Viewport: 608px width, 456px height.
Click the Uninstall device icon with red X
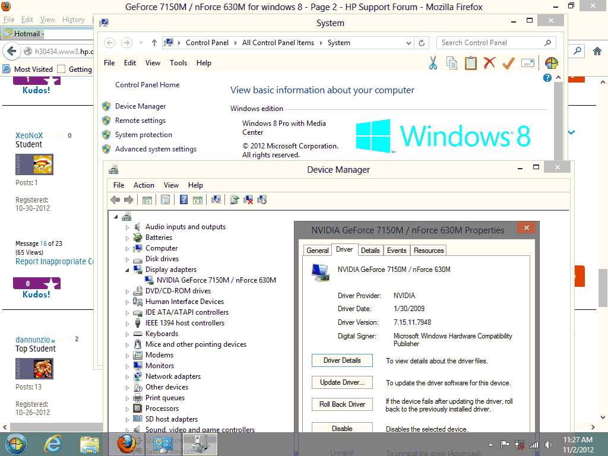click(248, 199)
